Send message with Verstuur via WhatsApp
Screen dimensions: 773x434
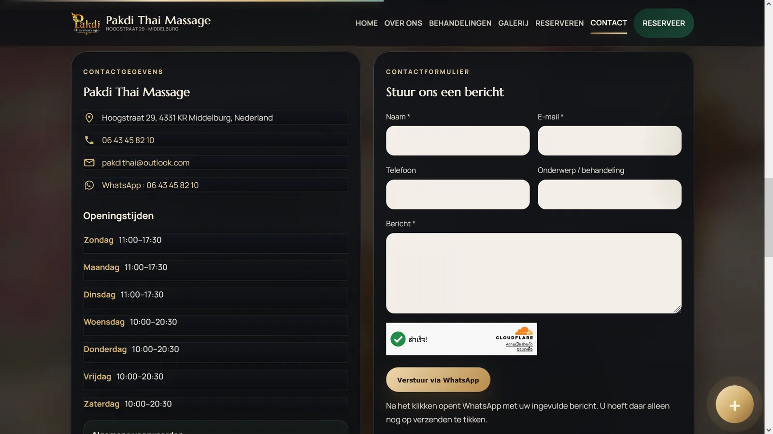point(438,380)
